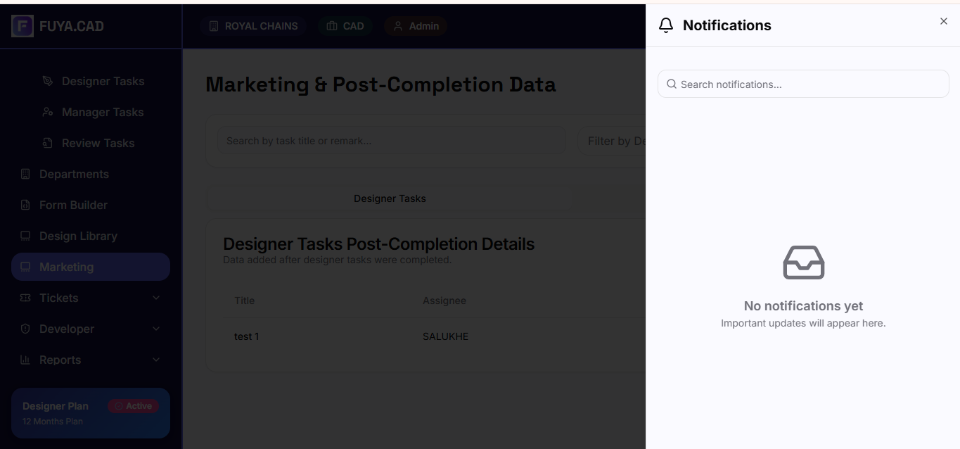Click the Form Builder icon

pyautogui.click(x=25, y=205)
